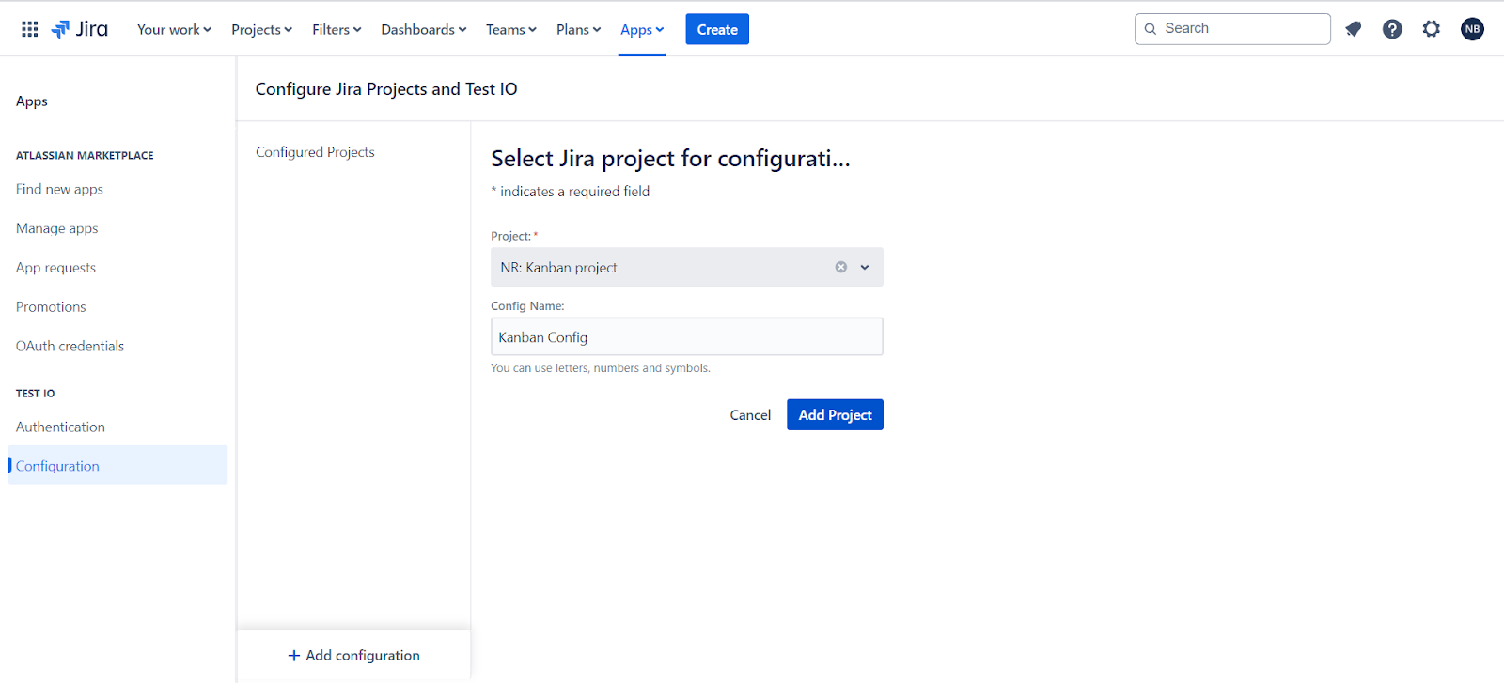The image size is (1504, 683).
Task: Click the Search box
Action: click(x=1232, y=29)
